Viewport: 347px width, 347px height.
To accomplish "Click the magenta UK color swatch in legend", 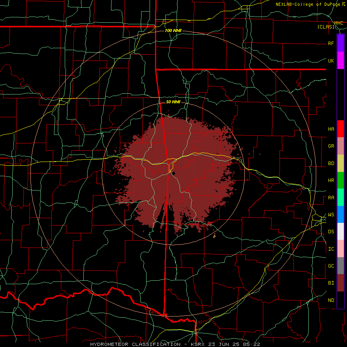I will click(340, 61).
